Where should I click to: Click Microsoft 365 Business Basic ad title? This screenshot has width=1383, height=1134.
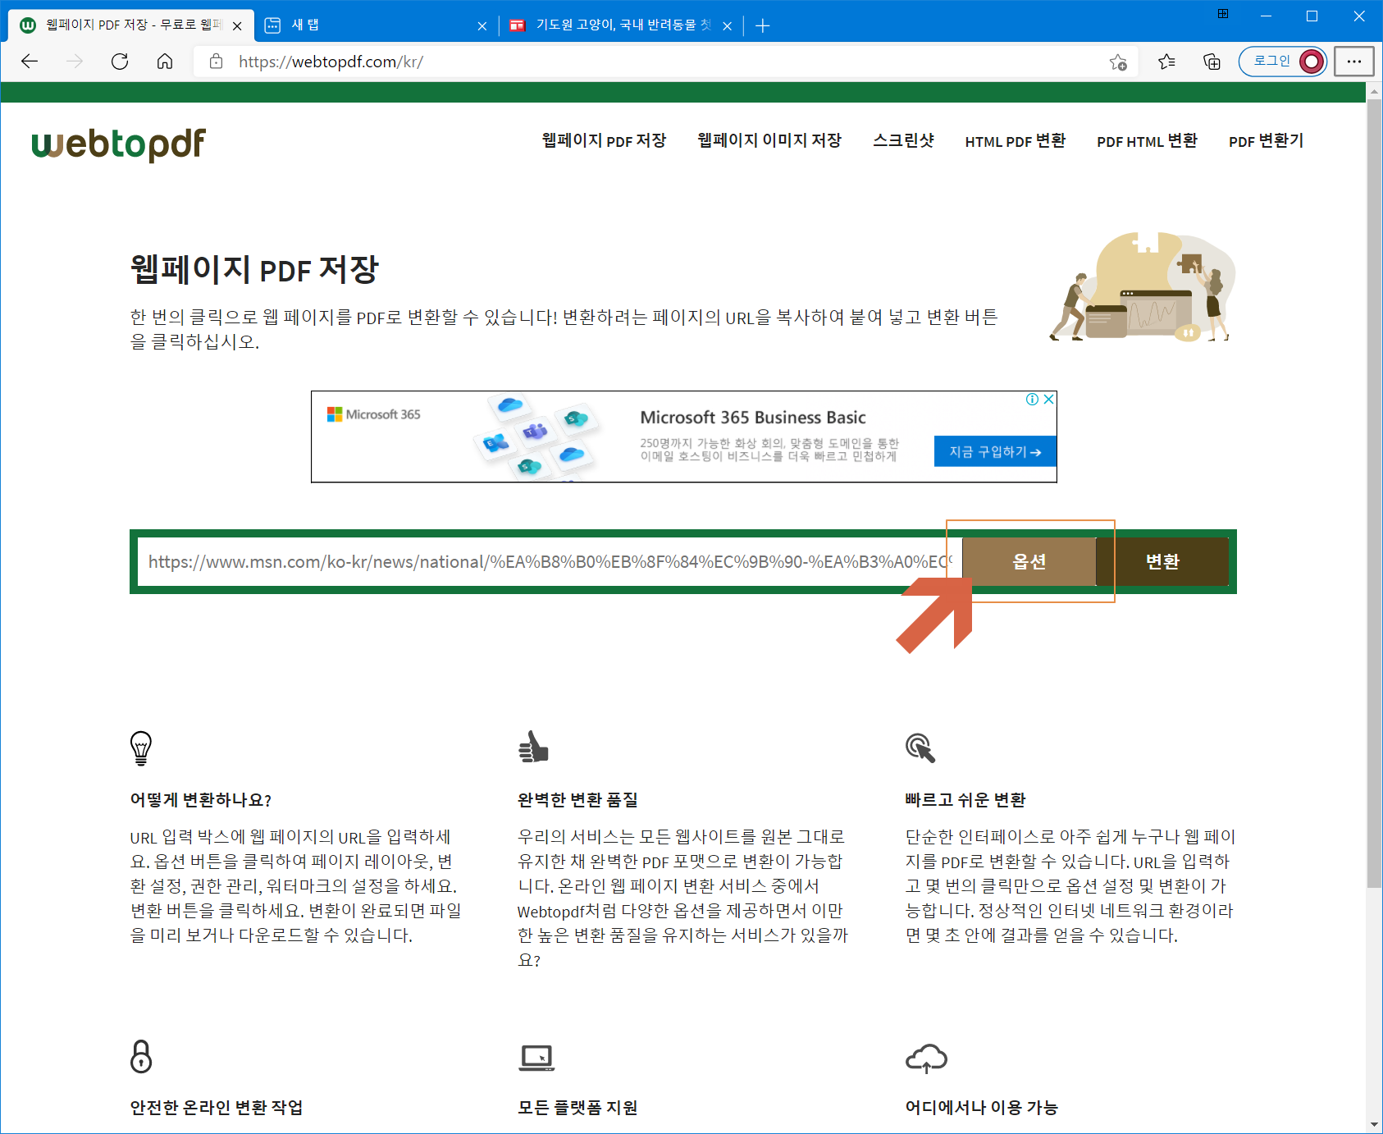click(752, 418)
